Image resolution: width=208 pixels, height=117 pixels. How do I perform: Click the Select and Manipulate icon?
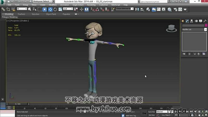point(81,9)
